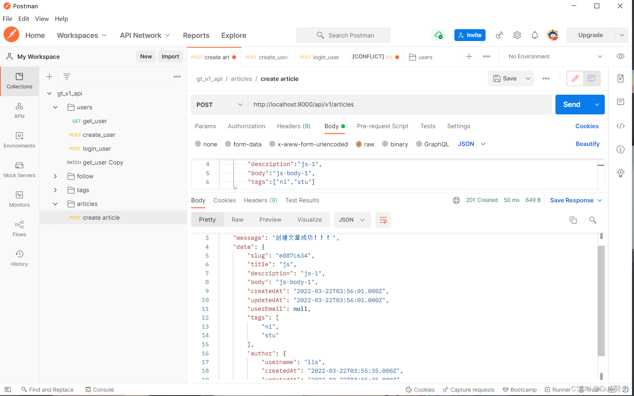The image size is (634, 396).
Task: Open the settings gear icon
Action: pyautogui.click(x=517, y=35)
